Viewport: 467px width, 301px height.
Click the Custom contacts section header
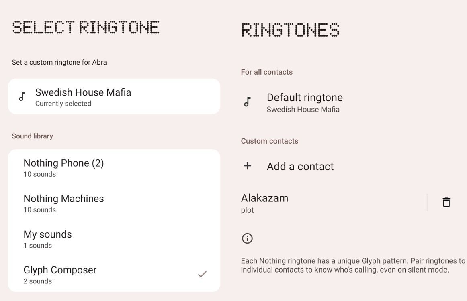269,141
